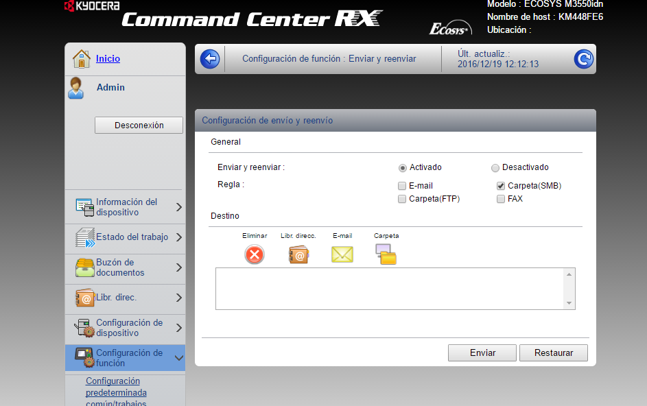The height and width of the screenshot is (406, 647).
Task: Click the red Eliminar destination icon
Action: coord(255,254)
